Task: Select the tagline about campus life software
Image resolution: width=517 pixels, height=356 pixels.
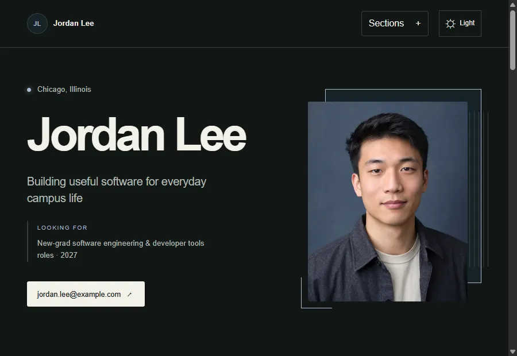Action: click(x=117, y=190)
